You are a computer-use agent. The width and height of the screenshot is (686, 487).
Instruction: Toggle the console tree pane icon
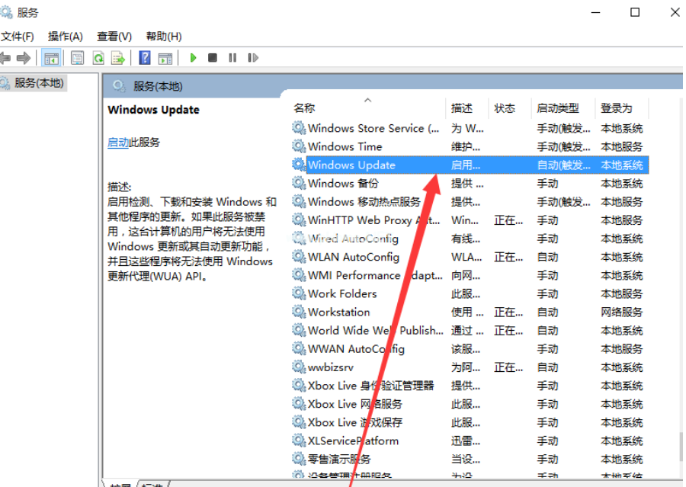click(51, 57)
